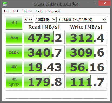Click the 512K write result 309.6

(x=86, y=52)
